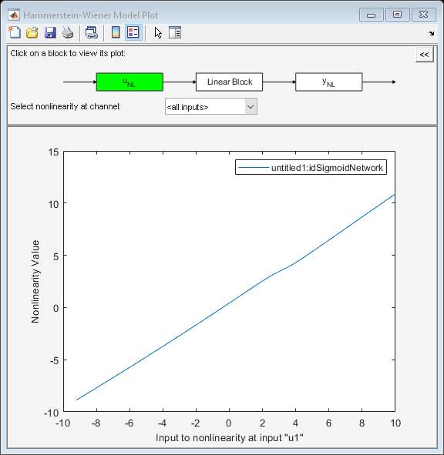
Task: Activate the Edit Plot arrow tool
Action: click(x=158, y=32)
